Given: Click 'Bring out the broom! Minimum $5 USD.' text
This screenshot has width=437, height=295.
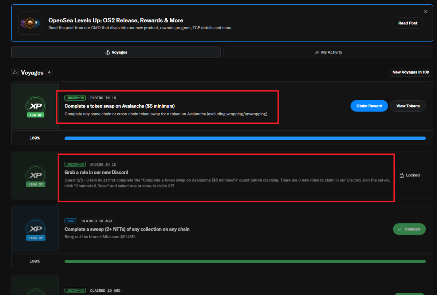Looking at the screenshot, I should [x=99, y=237].
